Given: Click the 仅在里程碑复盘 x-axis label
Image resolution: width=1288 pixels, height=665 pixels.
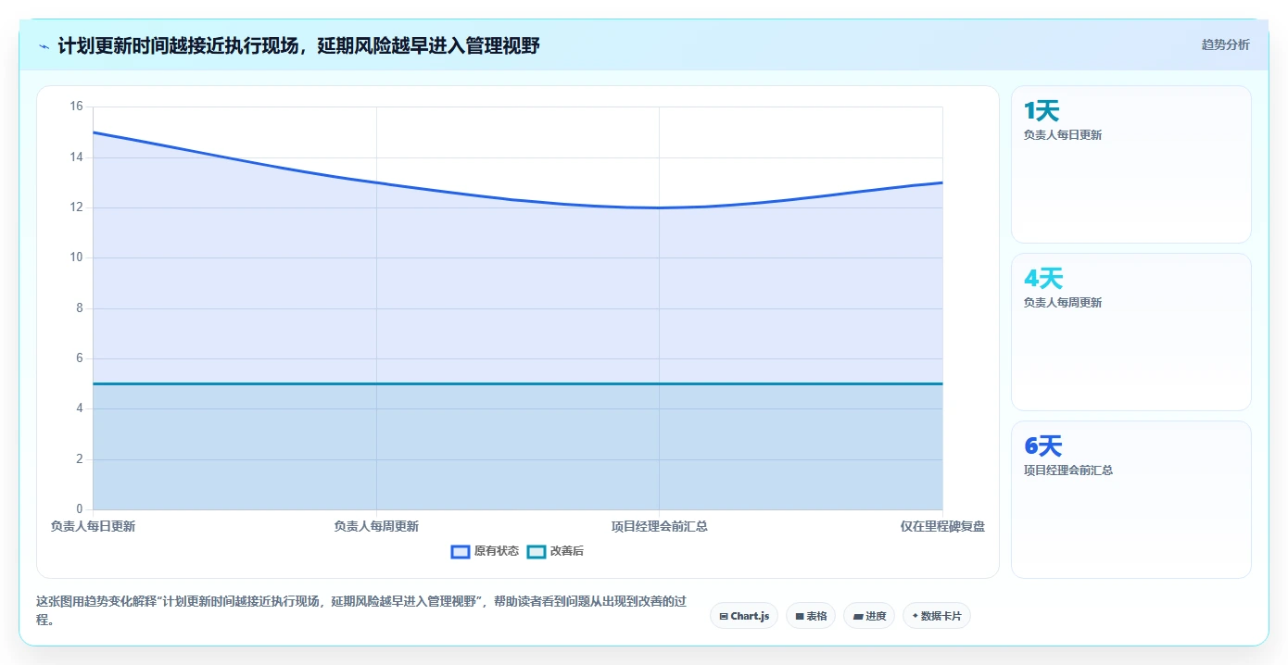Looking at the screenshot, I should pyautogui.click(x=942, y=526).
